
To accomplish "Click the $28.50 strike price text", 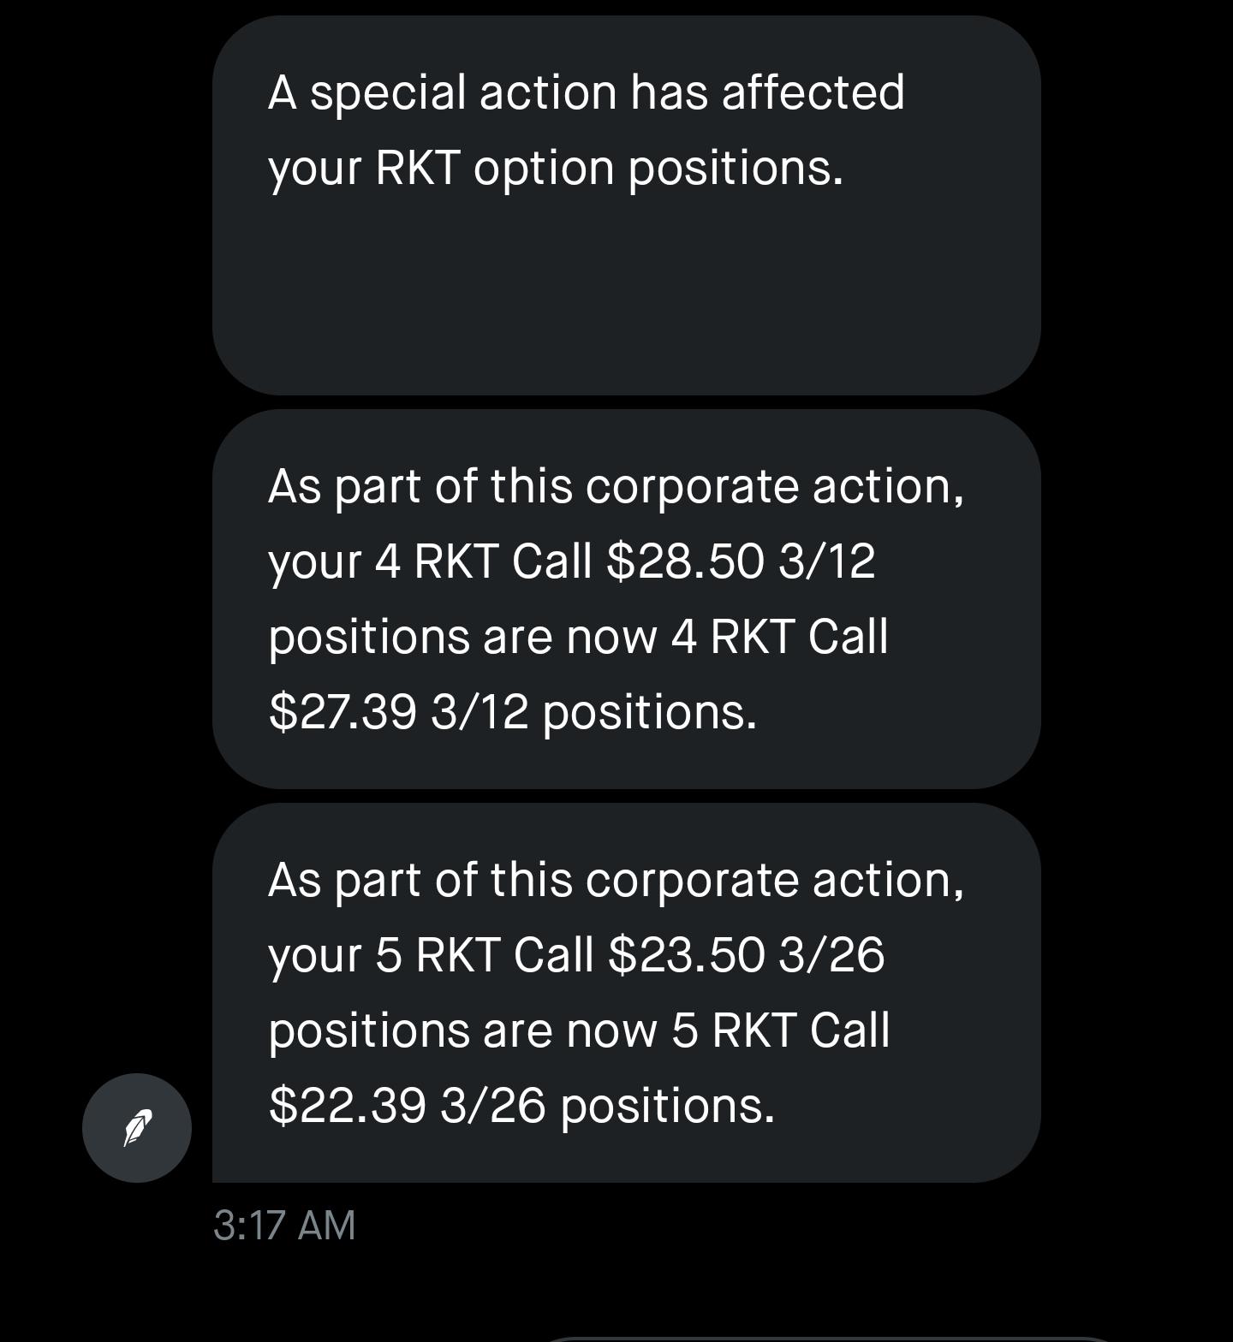I will 685,562.
